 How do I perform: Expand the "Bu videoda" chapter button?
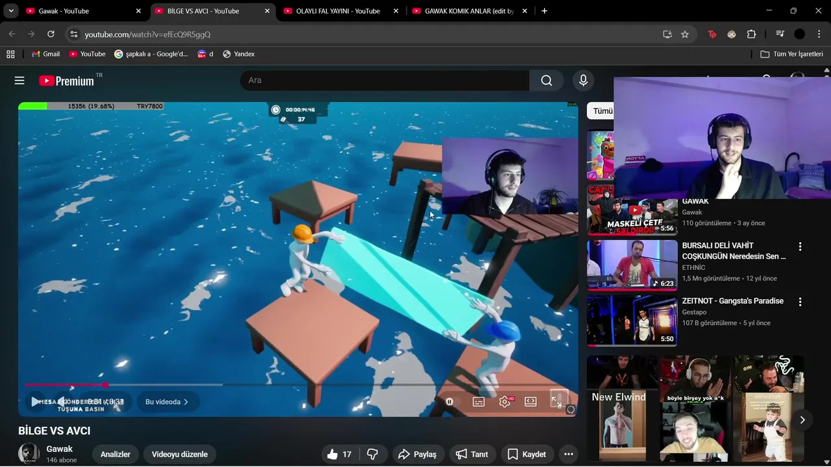[x=167, y=402]
